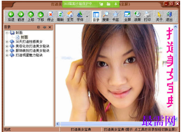Expand the 美容化妆打造美女秘诀 chapter

pyautogui.click(x=7, y=46)
